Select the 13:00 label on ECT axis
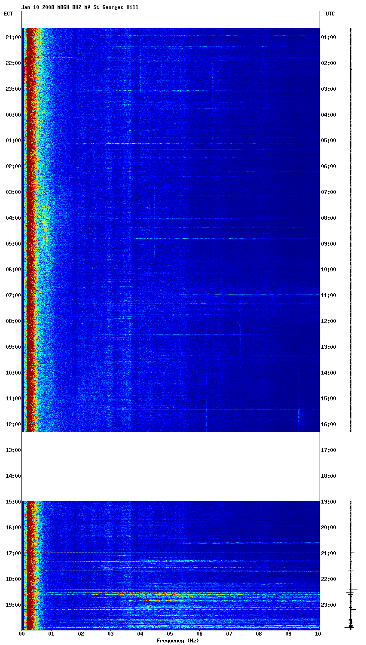 tap(13, 450)
